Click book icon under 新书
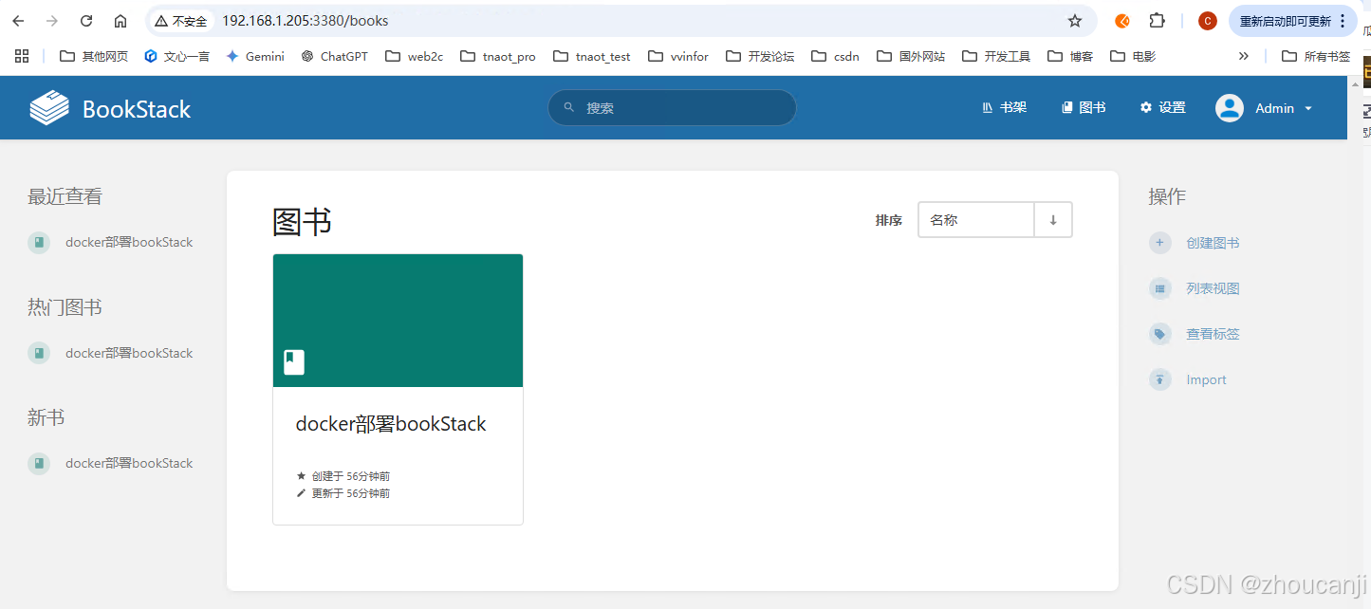This screenshot has width=1371, height=609. pos(39,463)
